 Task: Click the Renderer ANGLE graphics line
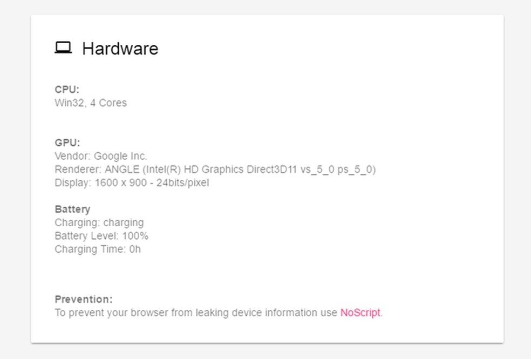click(x=215, y=170)
